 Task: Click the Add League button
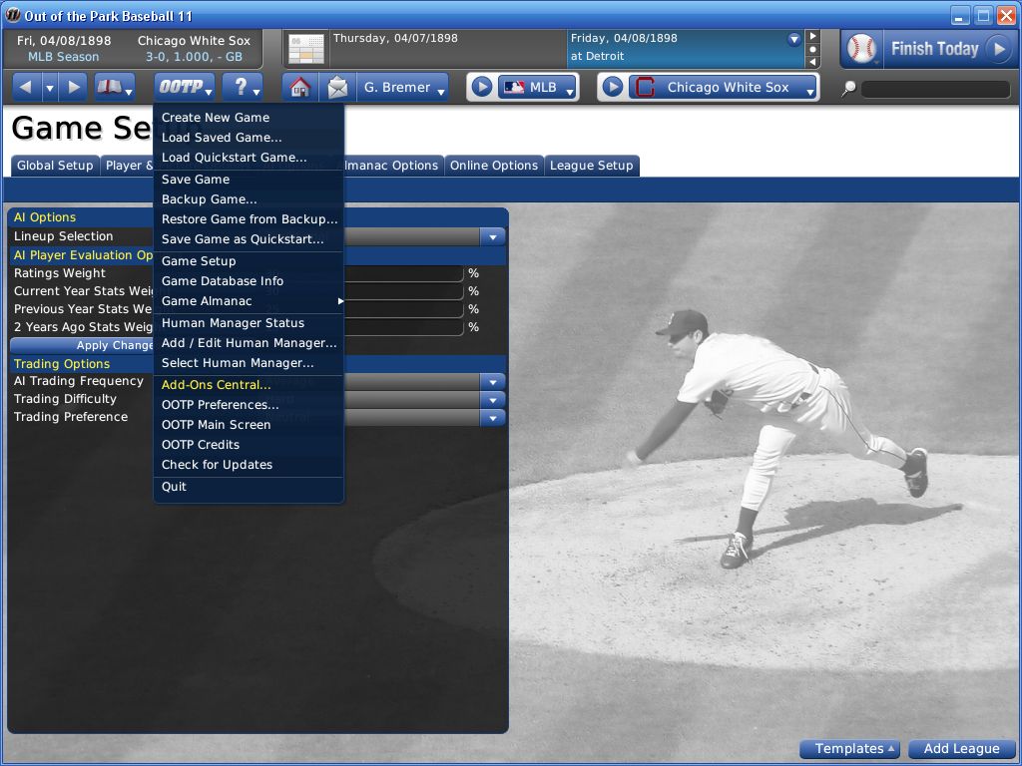(x=961, y=748)
